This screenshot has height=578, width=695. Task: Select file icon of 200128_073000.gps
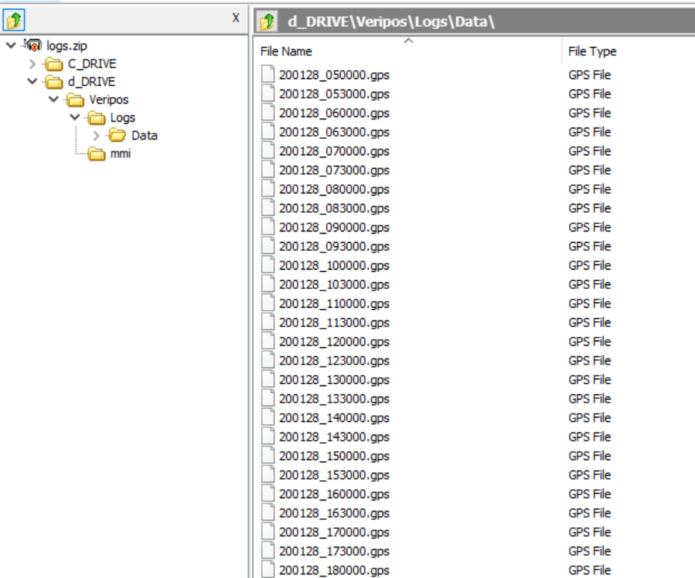(268, 170)
